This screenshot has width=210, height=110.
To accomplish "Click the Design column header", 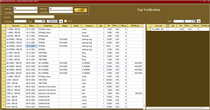I will [65, 26].
